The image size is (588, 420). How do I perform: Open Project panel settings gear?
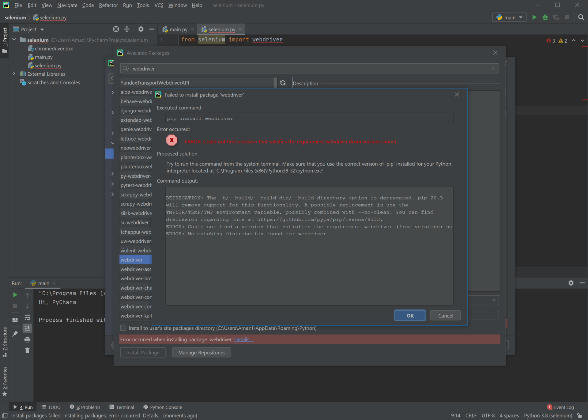click(141, 29)
